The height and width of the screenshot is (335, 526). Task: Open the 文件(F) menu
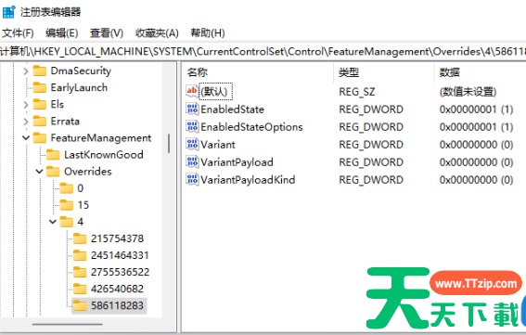point(18,32)
